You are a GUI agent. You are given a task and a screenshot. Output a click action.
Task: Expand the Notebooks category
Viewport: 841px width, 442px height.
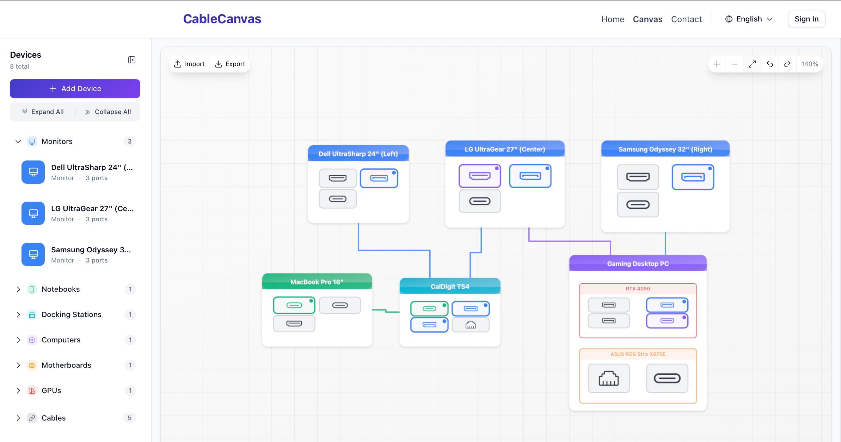(18, 289)
